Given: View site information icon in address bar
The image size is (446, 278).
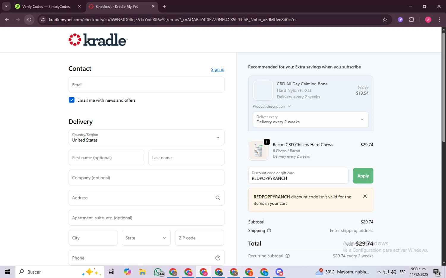Looking at the screenshot, I should click(x=43, y=20).
